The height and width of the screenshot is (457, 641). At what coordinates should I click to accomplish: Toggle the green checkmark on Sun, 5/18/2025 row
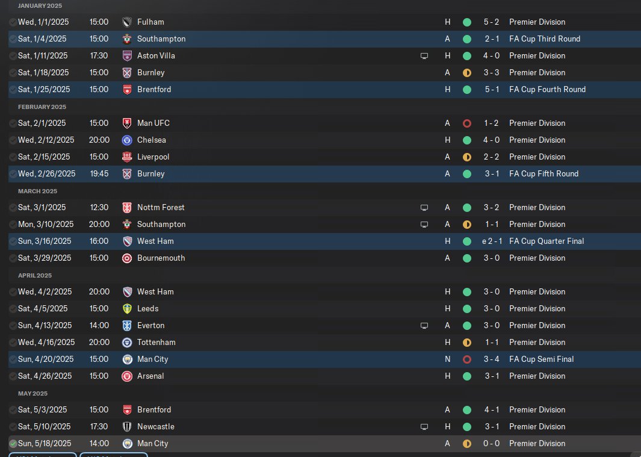click(x=13, y=443)
